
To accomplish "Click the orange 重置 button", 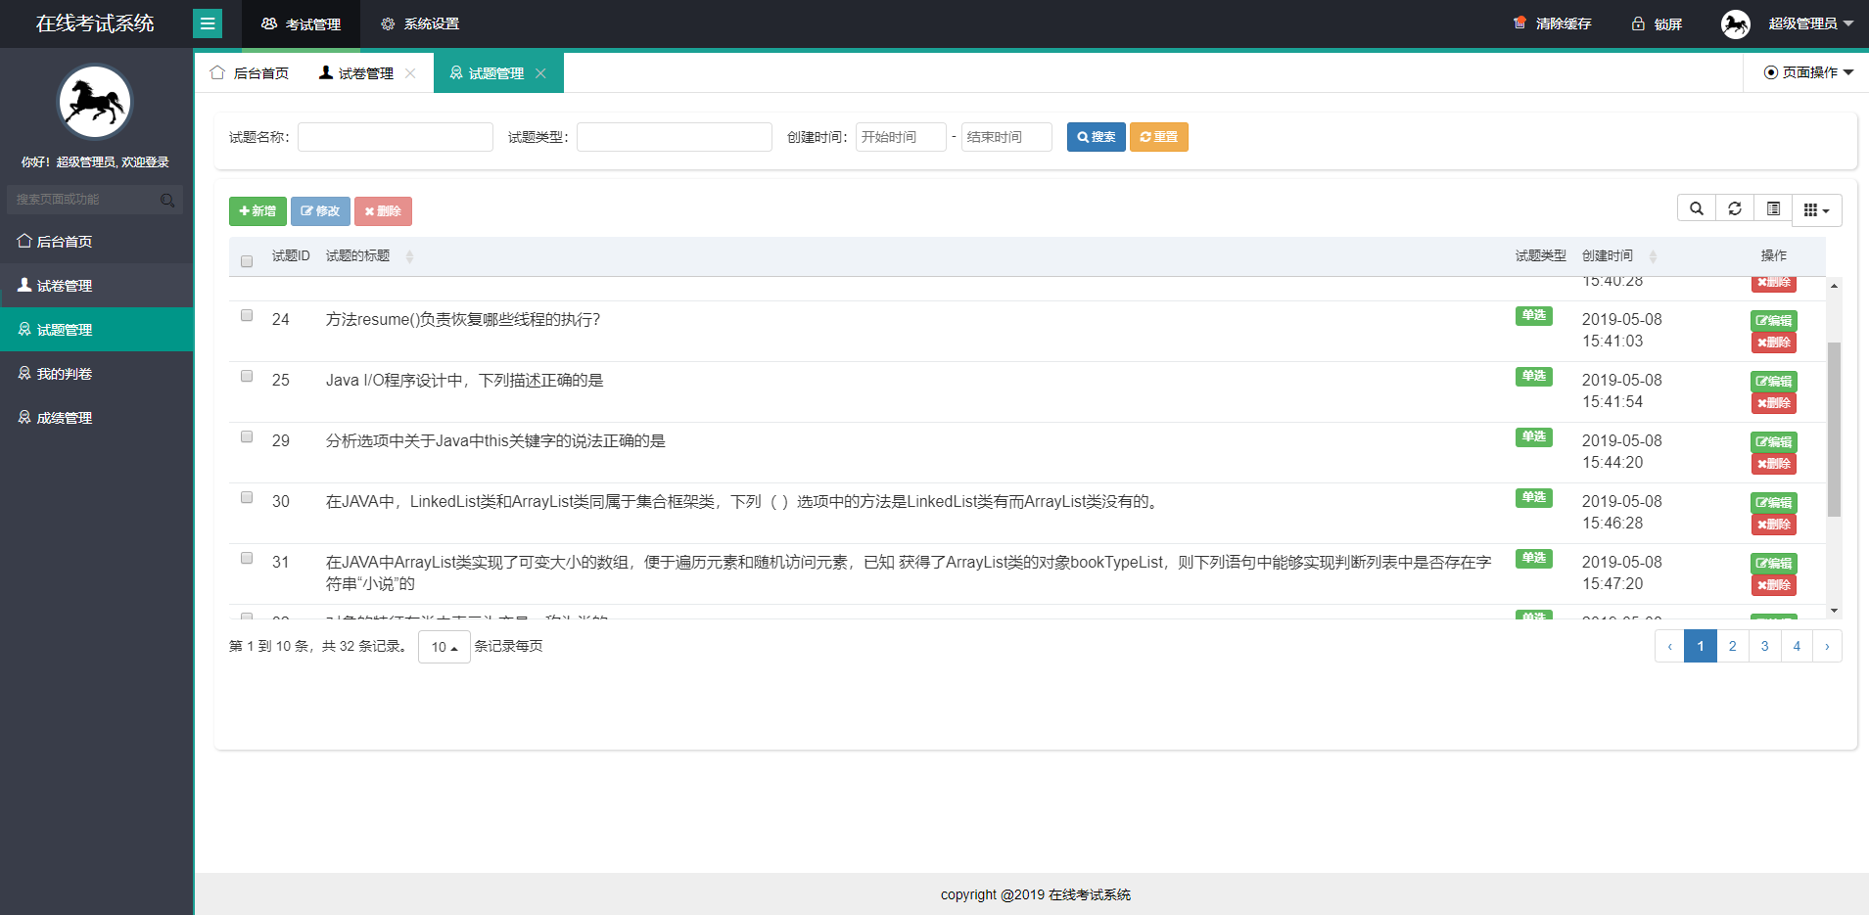I will pos(1159,137).
